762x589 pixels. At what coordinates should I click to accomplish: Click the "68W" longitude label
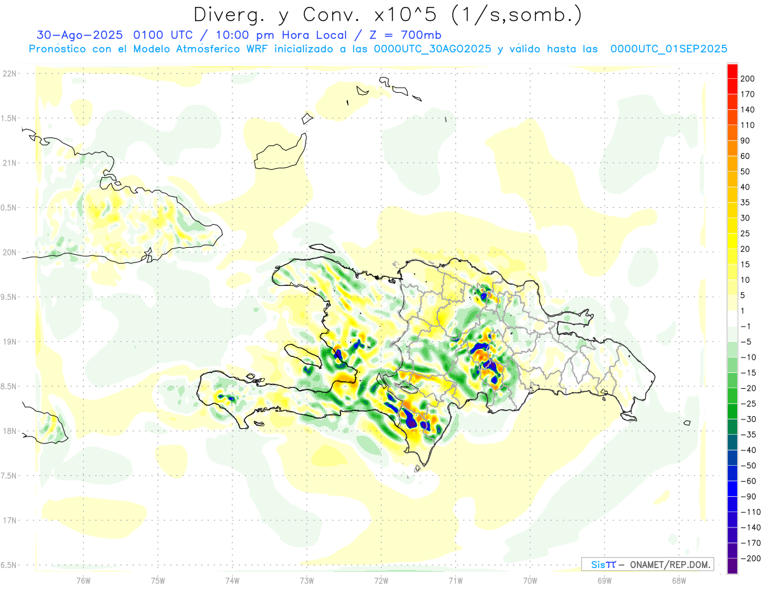coord(679,580)
